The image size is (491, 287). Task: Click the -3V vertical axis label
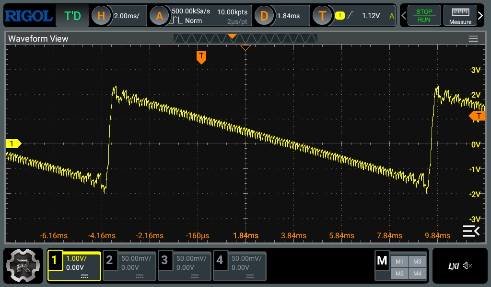[475, 219]
